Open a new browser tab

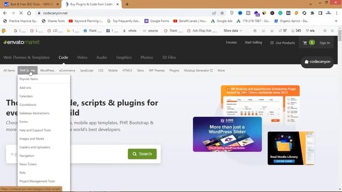127,4
